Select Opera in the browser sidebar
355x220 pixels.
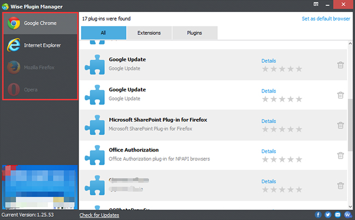[x=39, y=89]
